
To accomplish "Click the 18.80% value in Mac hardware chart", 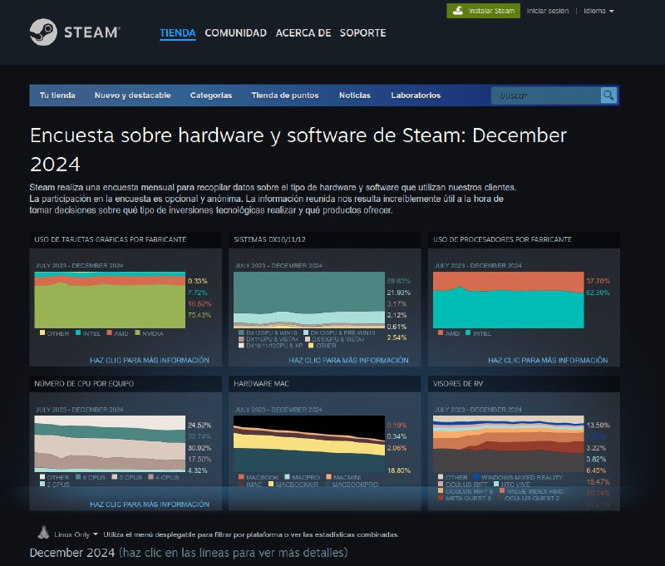I will (399, 470).
